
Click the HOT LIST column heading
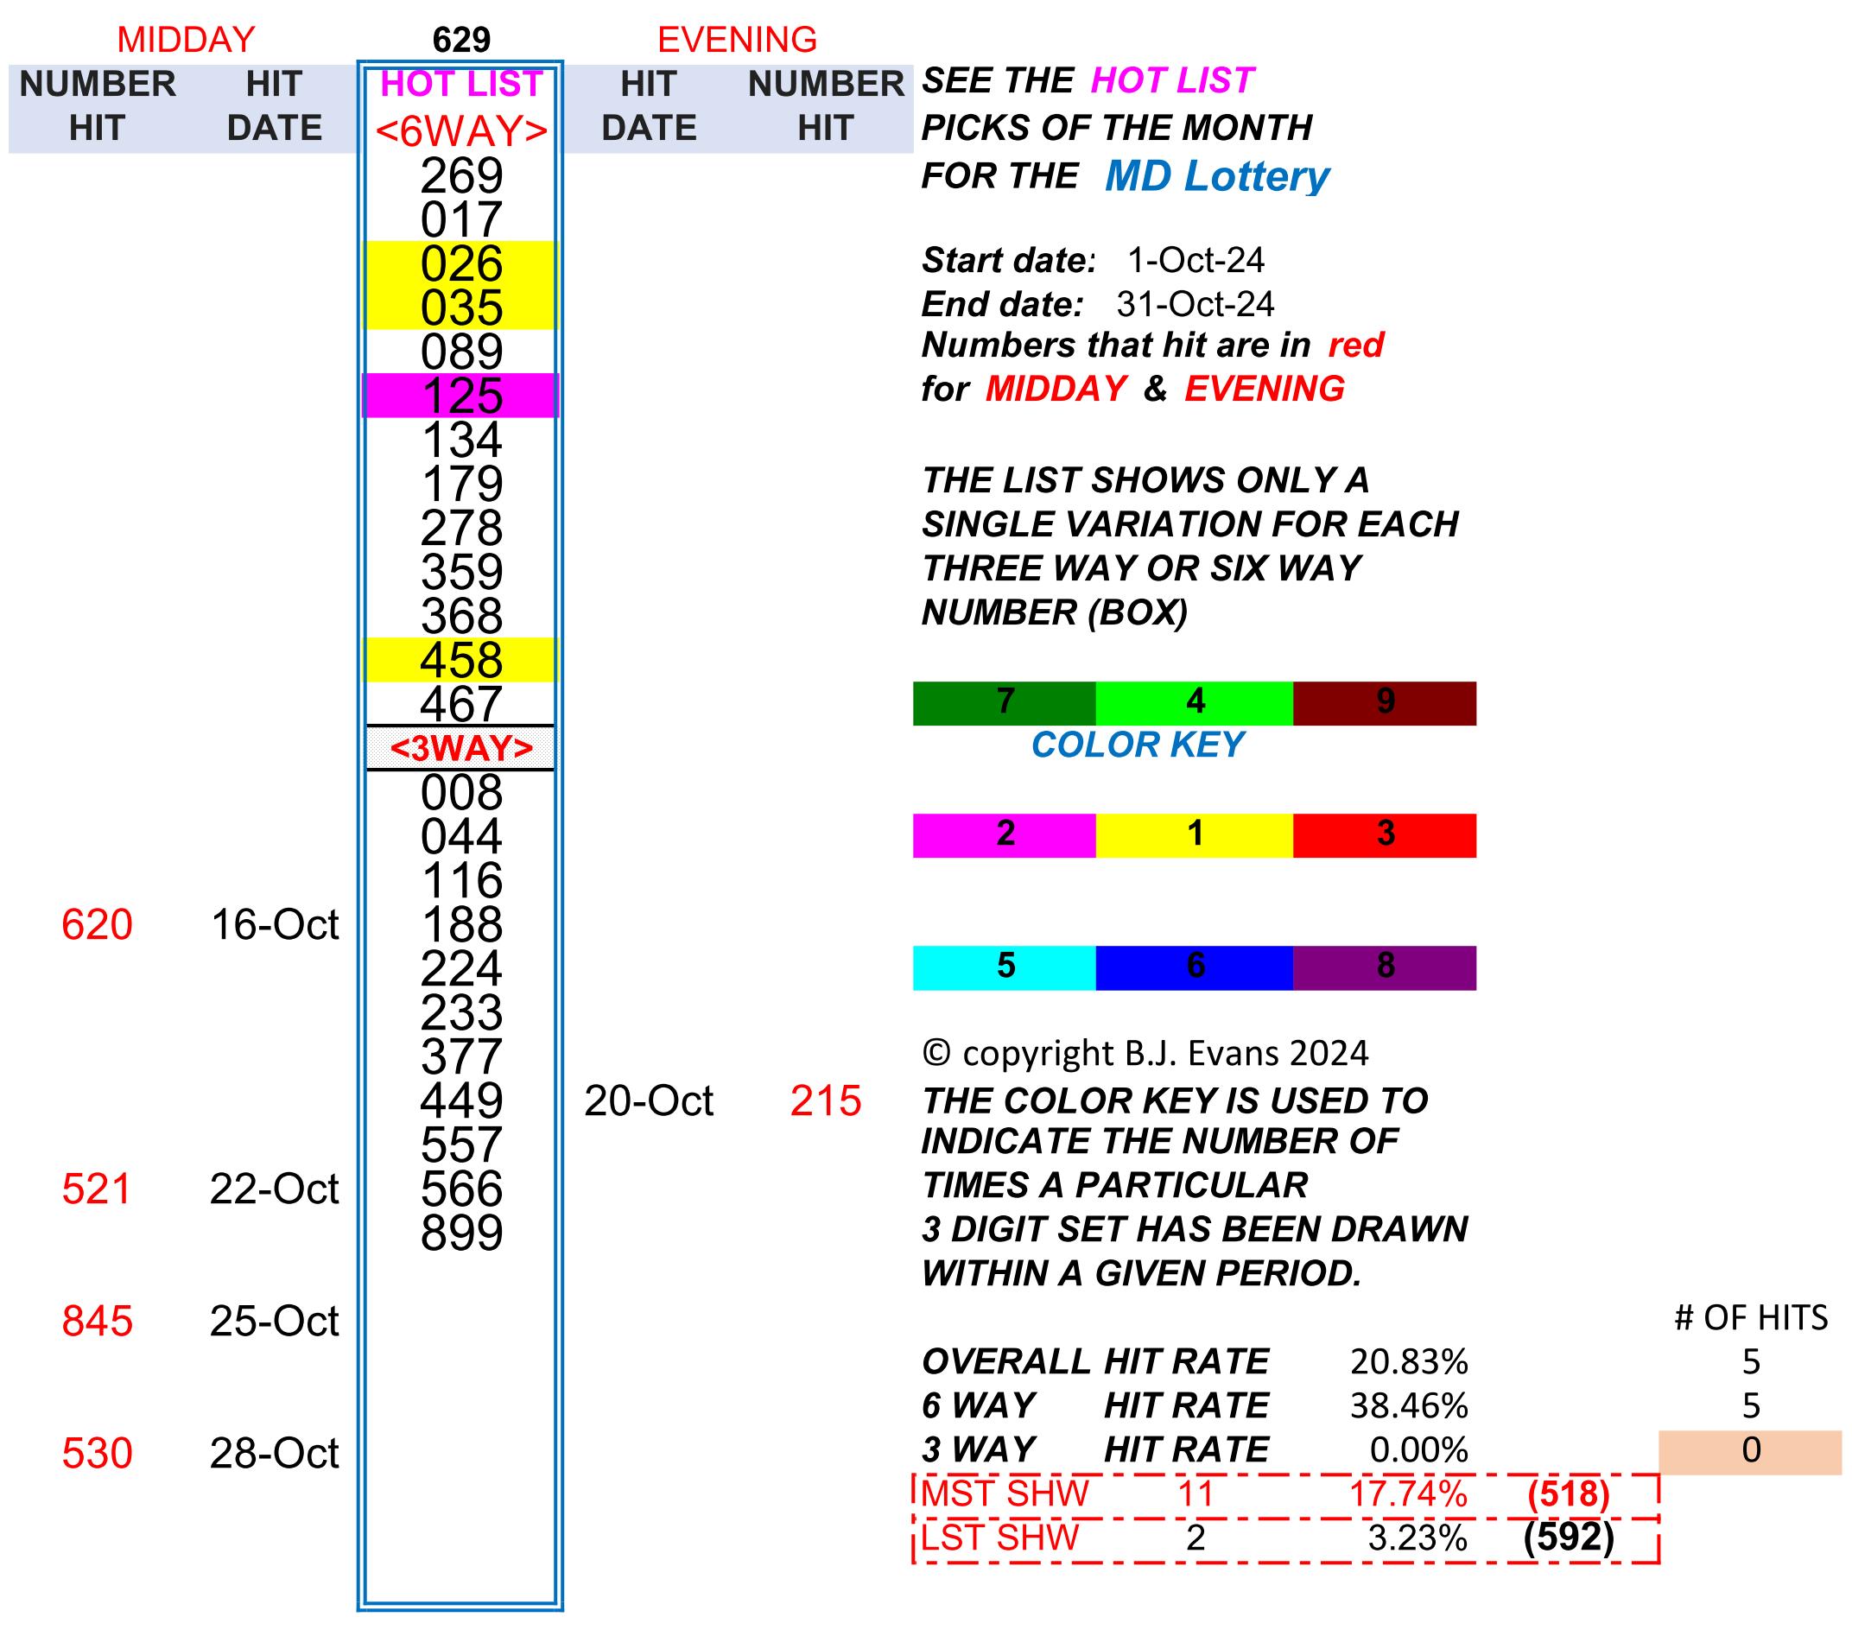[x=461, y=85]
